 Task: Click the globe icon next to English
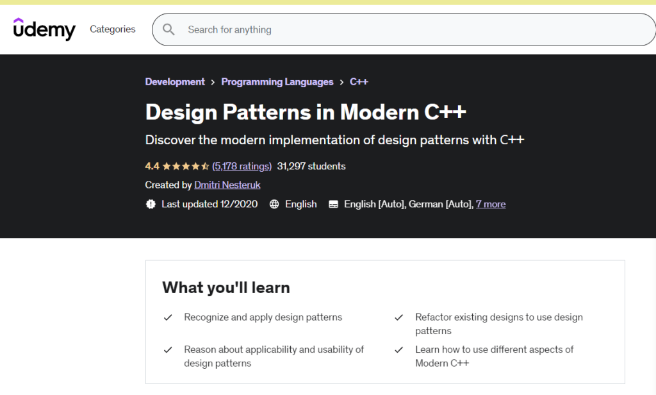(274, 204)
